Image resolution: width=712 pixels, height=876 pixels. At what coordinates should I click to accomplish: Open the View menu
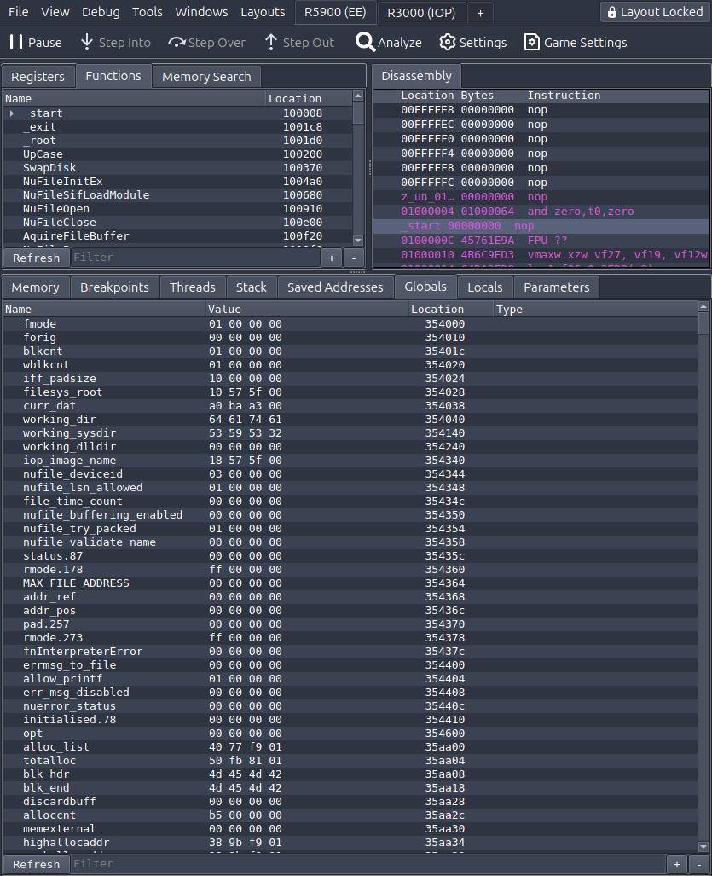point(55,12)
